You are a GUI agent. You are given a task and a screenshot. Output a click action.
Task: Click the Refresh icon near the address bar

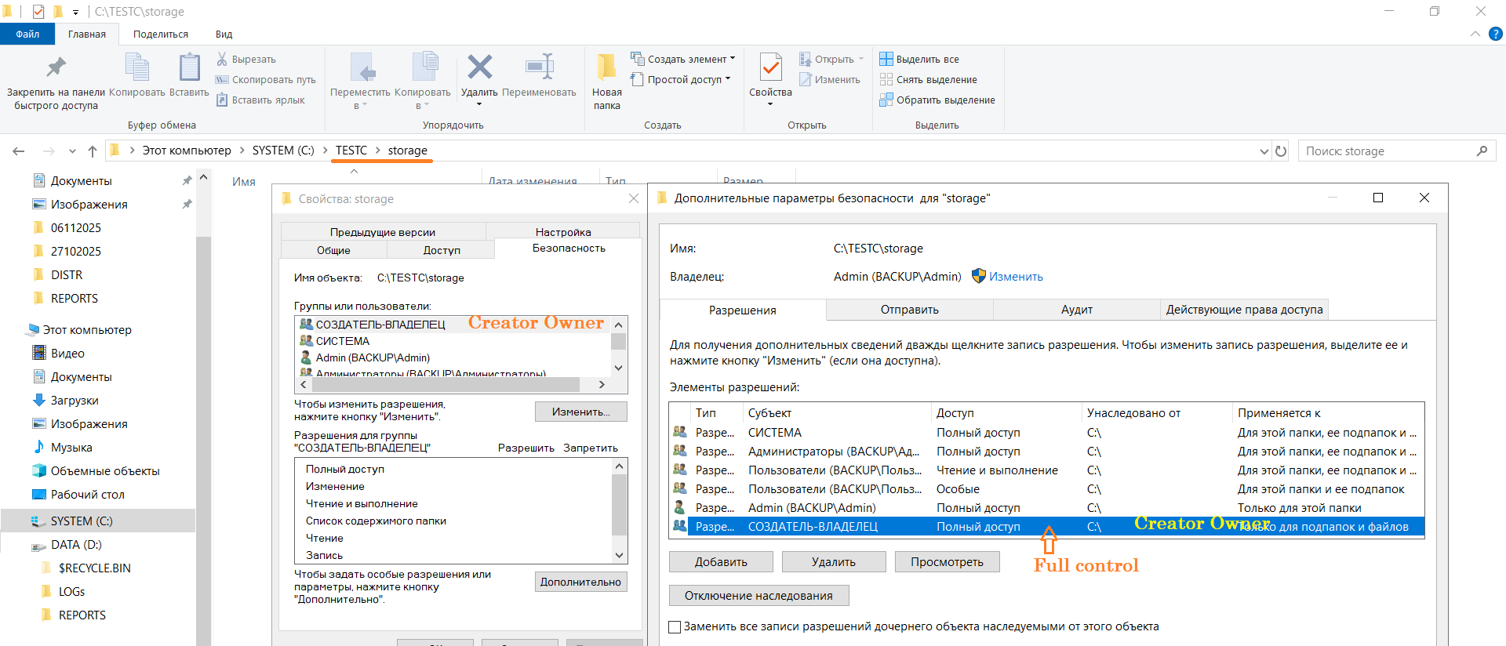click(x=1281, y=151)
